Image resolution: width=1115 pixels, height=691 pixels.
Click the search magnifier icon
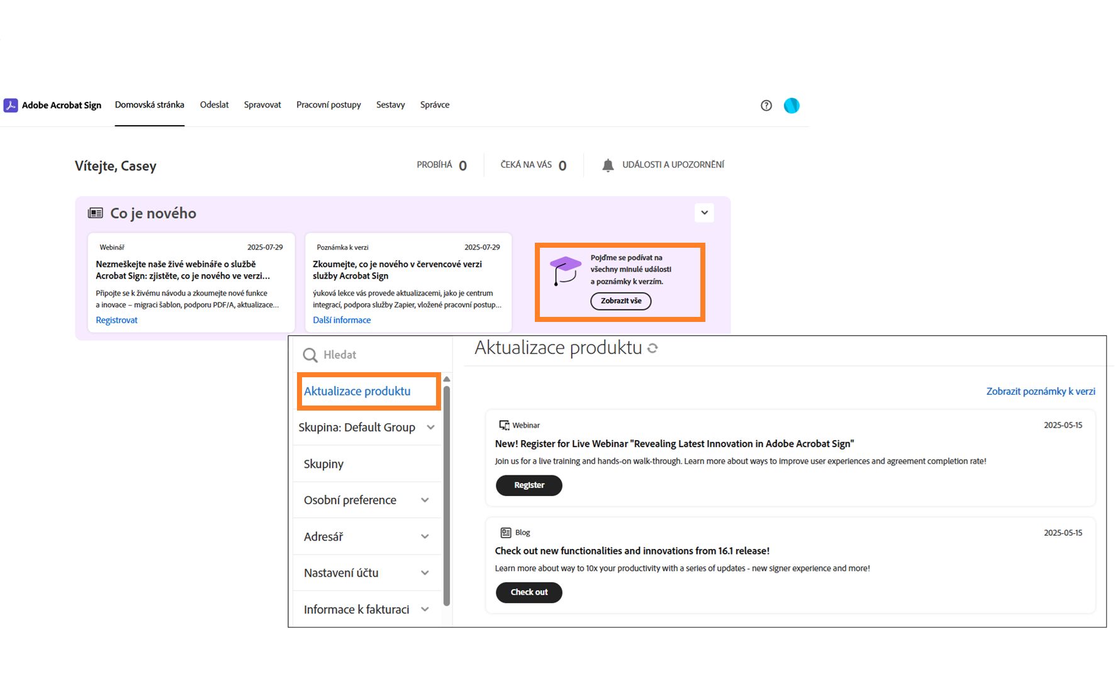[310, 355]
